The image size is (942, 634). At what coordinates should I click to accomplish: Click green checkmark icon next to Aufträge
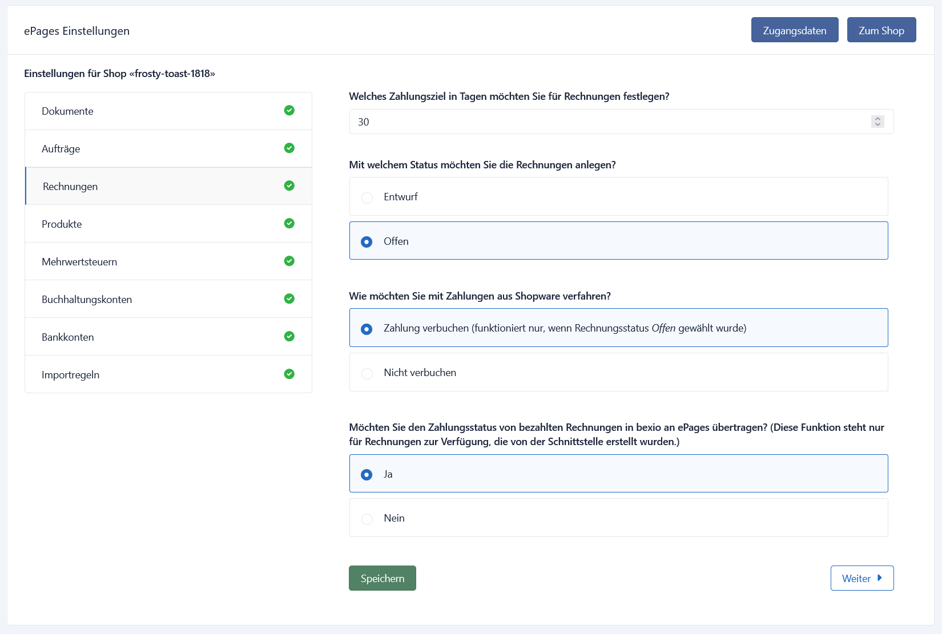point(289,148)
